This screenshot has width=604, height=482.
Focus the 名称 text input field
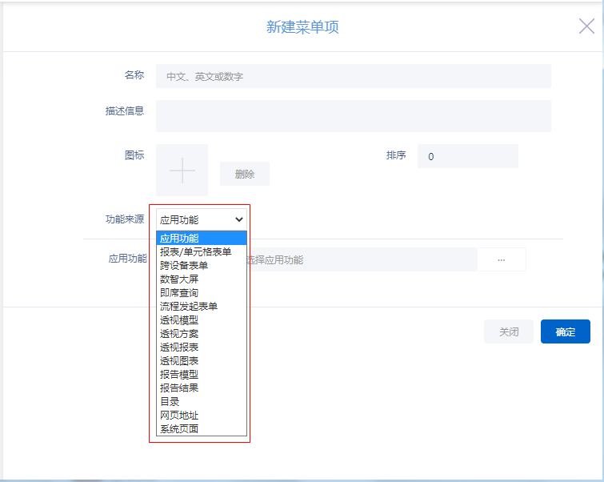pos(353,76)
